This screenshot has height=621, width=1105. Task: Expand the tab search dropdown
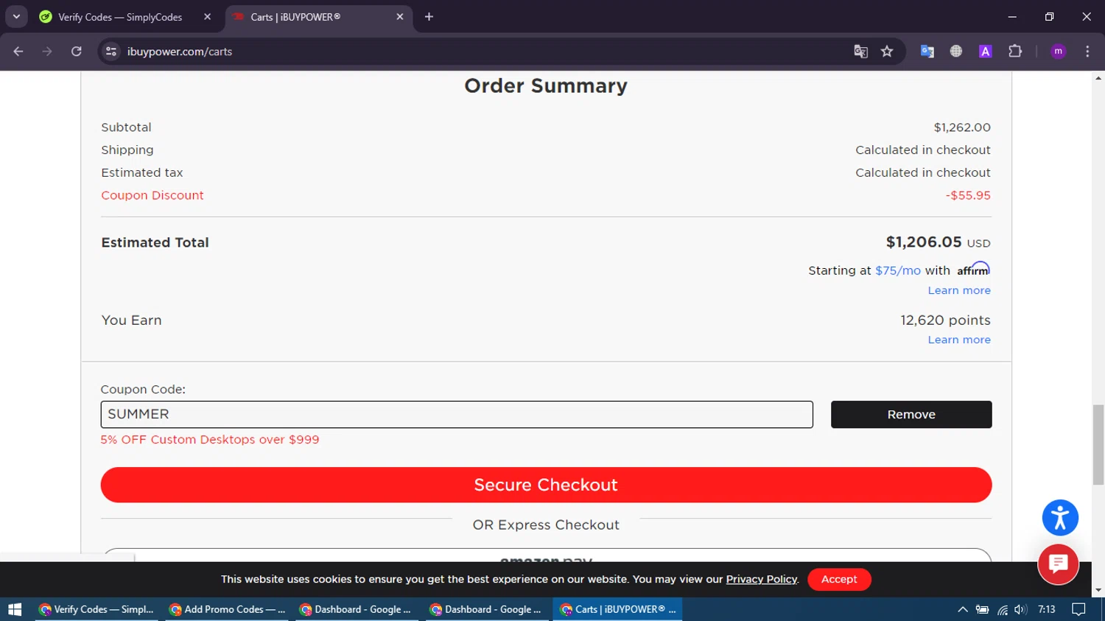pyautogui.click(x=16, y=17)
